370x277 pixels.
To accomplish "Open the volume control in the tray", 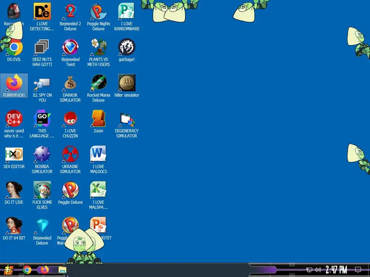I will click(318, 270).
